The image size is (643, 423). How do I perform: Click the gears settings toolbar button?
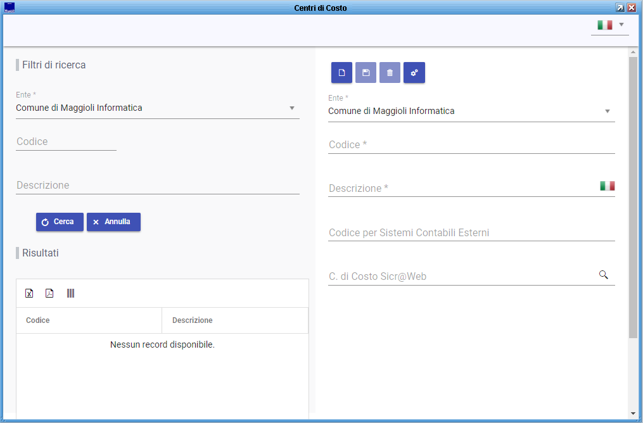coord(414,73)
